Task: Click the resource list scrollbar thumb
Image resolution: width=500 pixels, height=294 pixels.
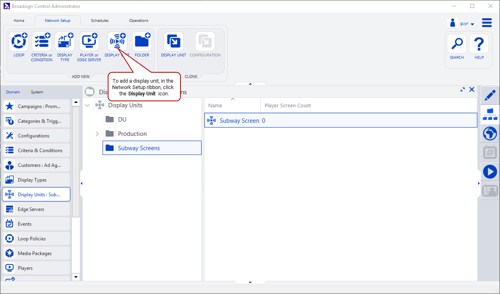Action: click(x=76, y=161)
